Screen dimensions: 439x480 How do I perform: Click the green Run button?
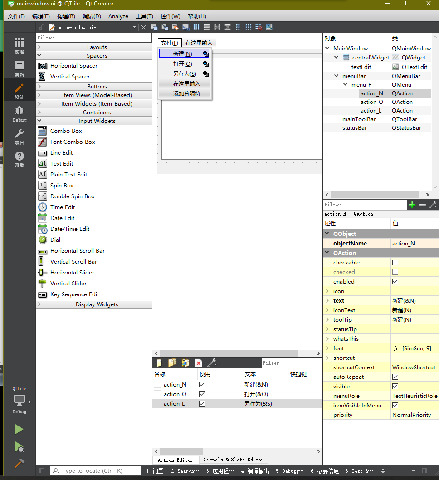coord(19,429)
